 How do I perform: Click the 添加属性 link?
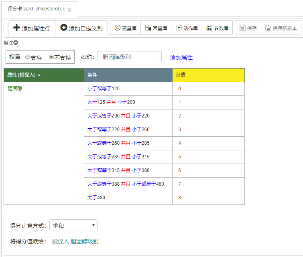181,57
